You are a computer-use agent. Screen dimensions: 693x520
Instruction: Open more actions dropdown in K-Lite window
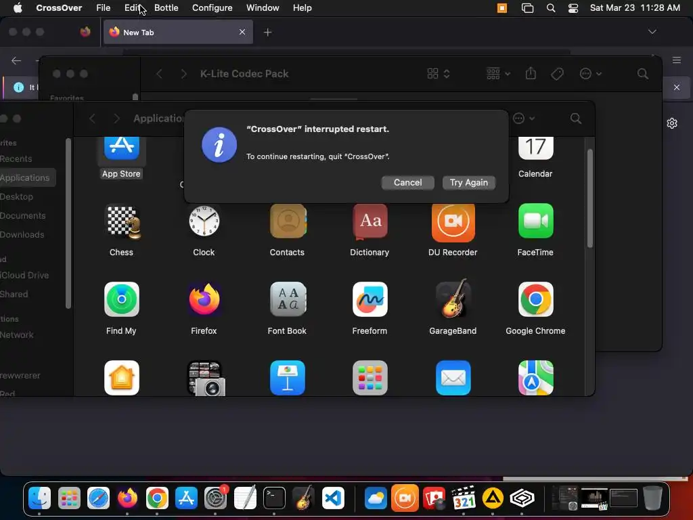tap(590, 74)
